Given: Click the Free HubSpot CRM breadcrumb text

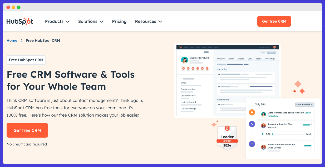Looking at the screenshot, I should [43, 40].
